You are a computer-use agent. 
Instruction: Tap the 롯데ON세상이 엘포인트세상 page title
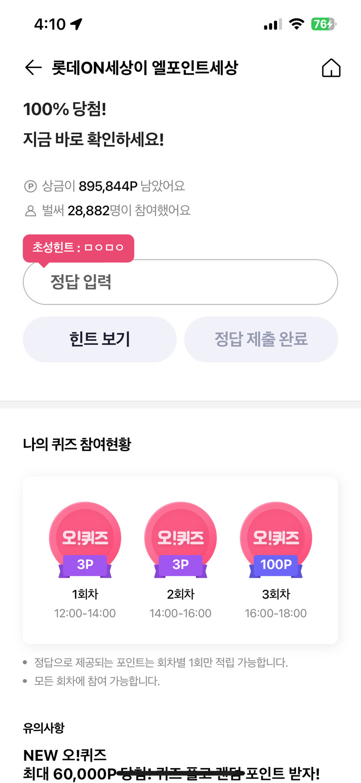tap(145, 68)
